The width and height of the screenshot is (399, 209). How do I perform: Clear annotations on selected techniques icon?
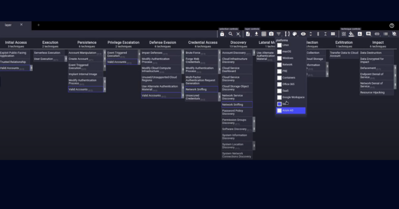pyautogui.click(x=394, y=34)
